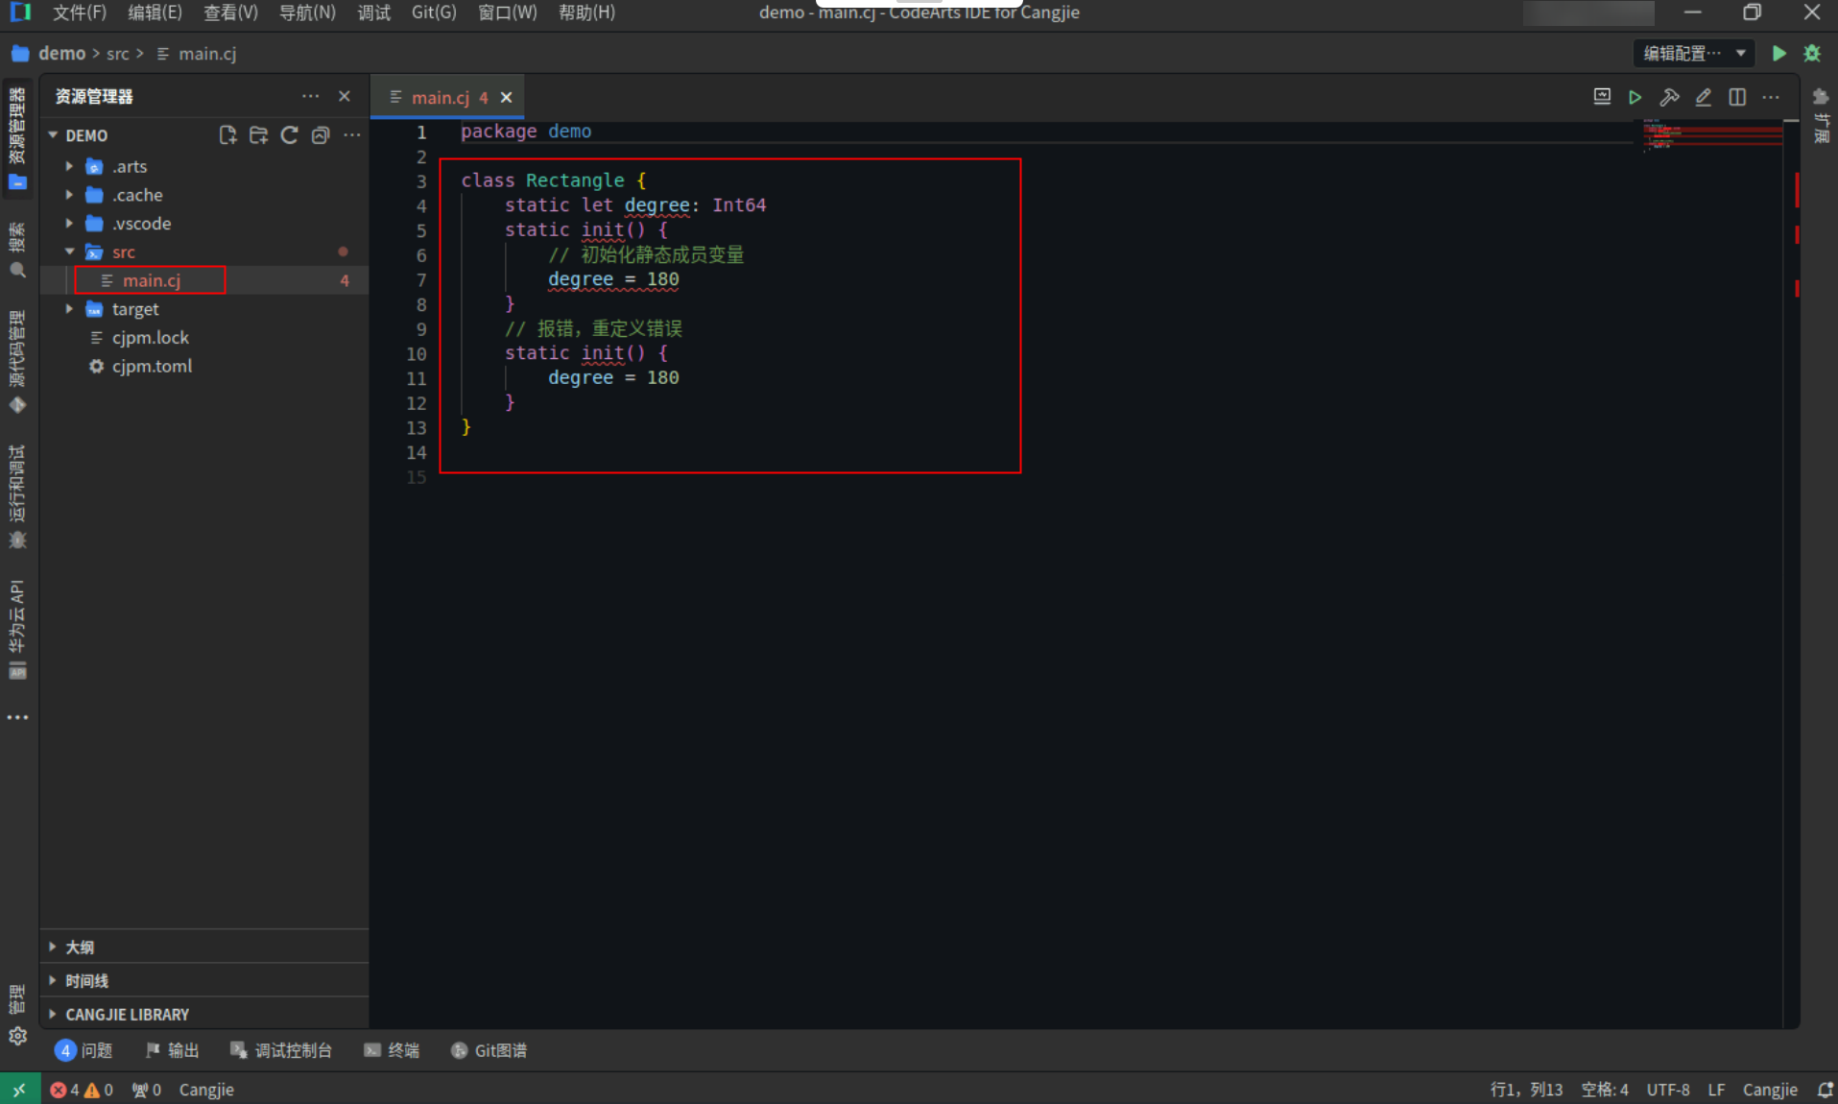
Task: Open the run configuration dropdown
Action: [x=1694, y=54]
